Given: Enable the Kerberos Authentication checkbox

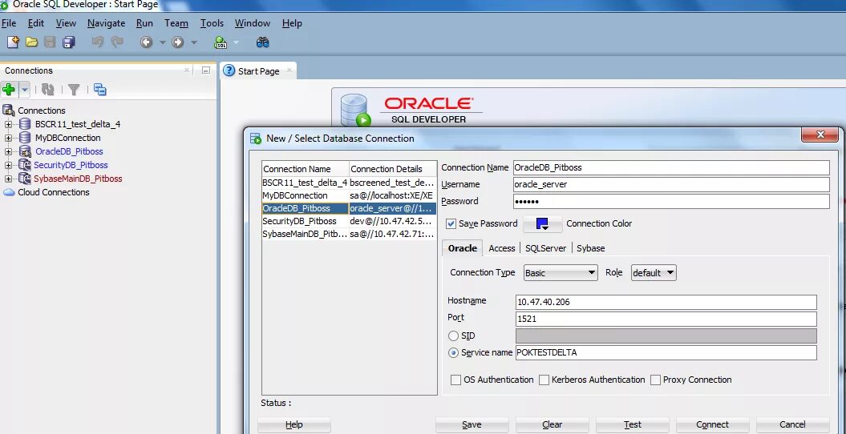Looking at the screenshot, I should [x=544, y=380].
